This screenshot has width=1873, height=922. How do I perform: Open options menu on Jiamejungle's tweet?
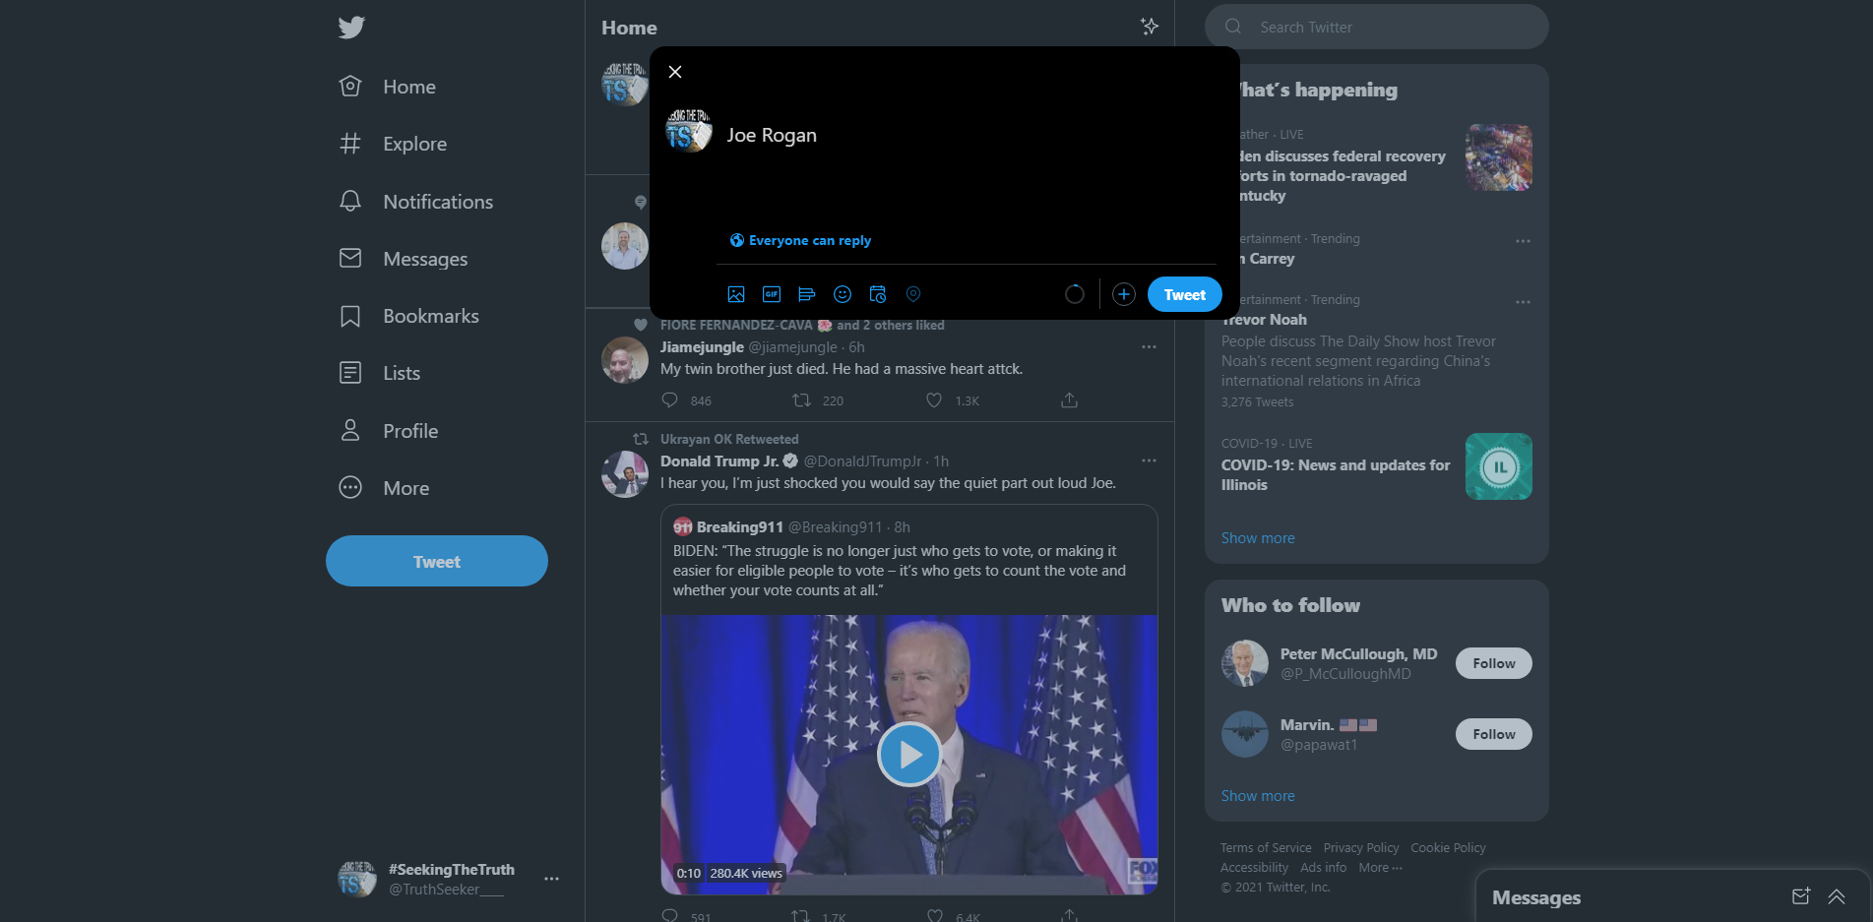coord(1149,346)
